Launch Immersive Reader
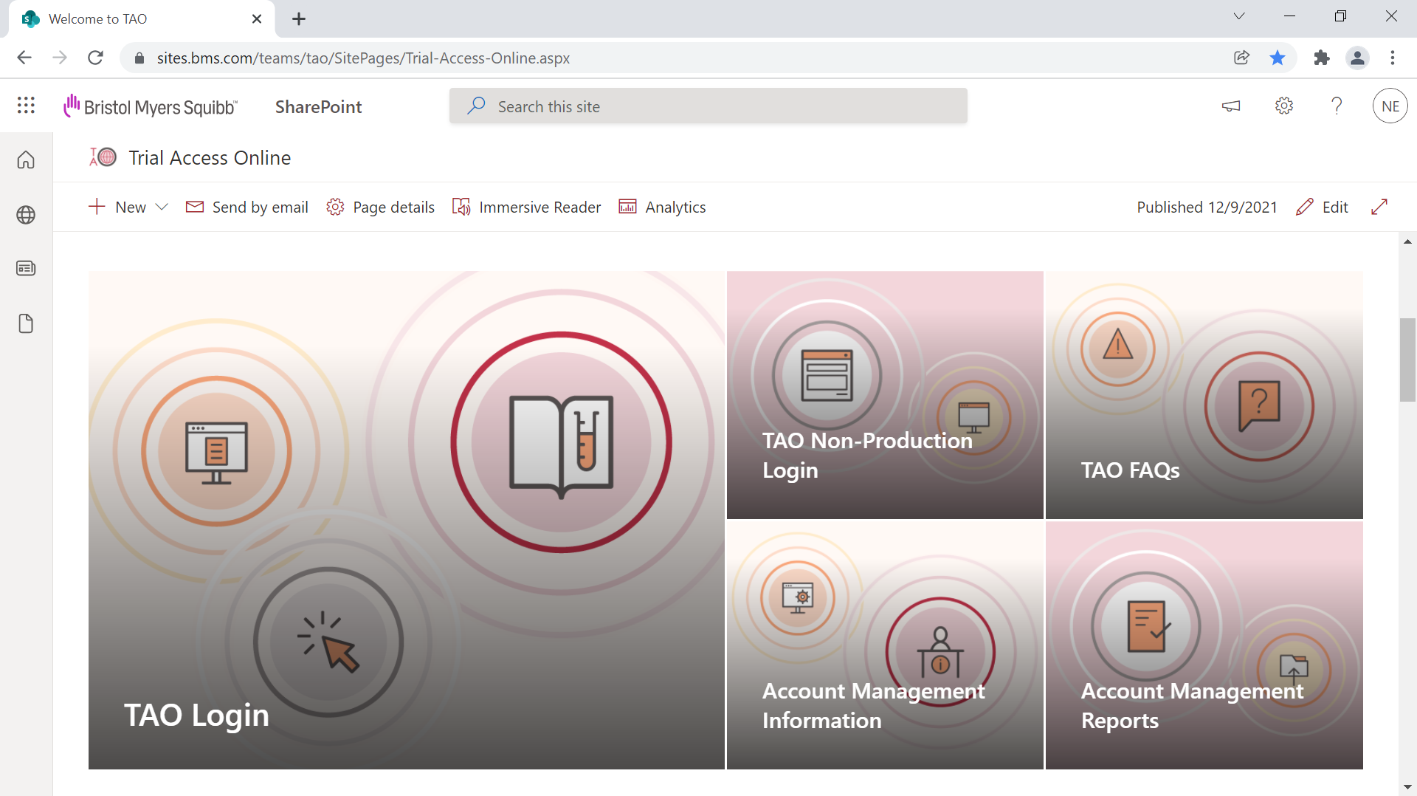The height and width of the screenshot is (796, 1417). click(x=527, y=207)
